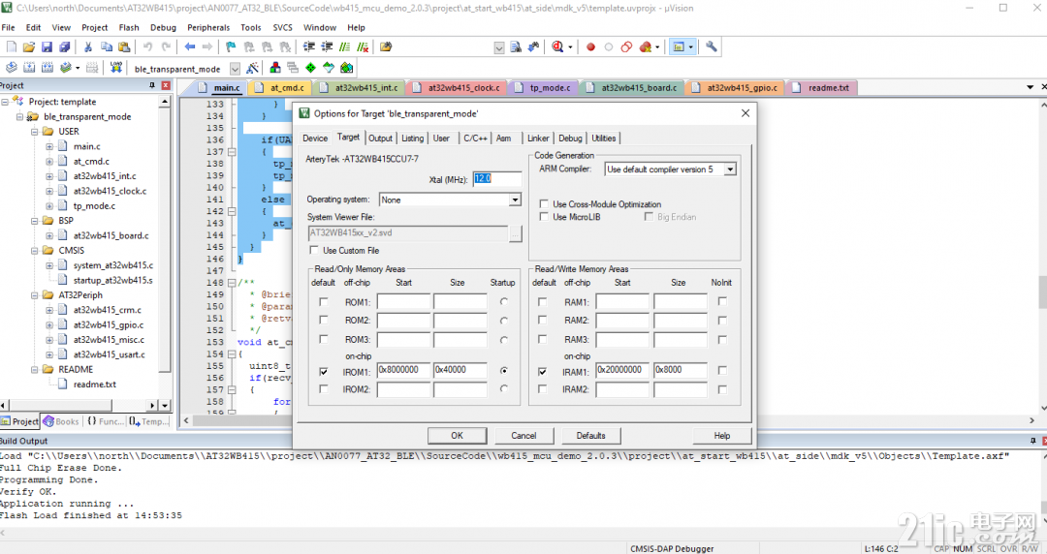Click the Translate file icon
1047x554 pixels.
click(12, 68)
